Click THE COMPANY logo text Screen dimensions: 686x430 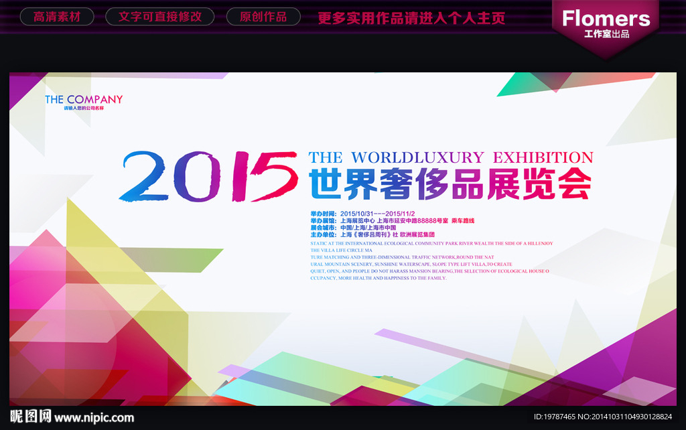pyautogui.click(x=84, y=99)
